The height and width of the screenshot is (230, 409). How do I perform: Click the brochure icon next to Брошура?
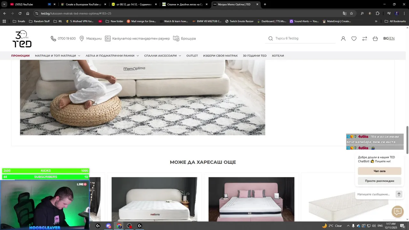(176, 39)
